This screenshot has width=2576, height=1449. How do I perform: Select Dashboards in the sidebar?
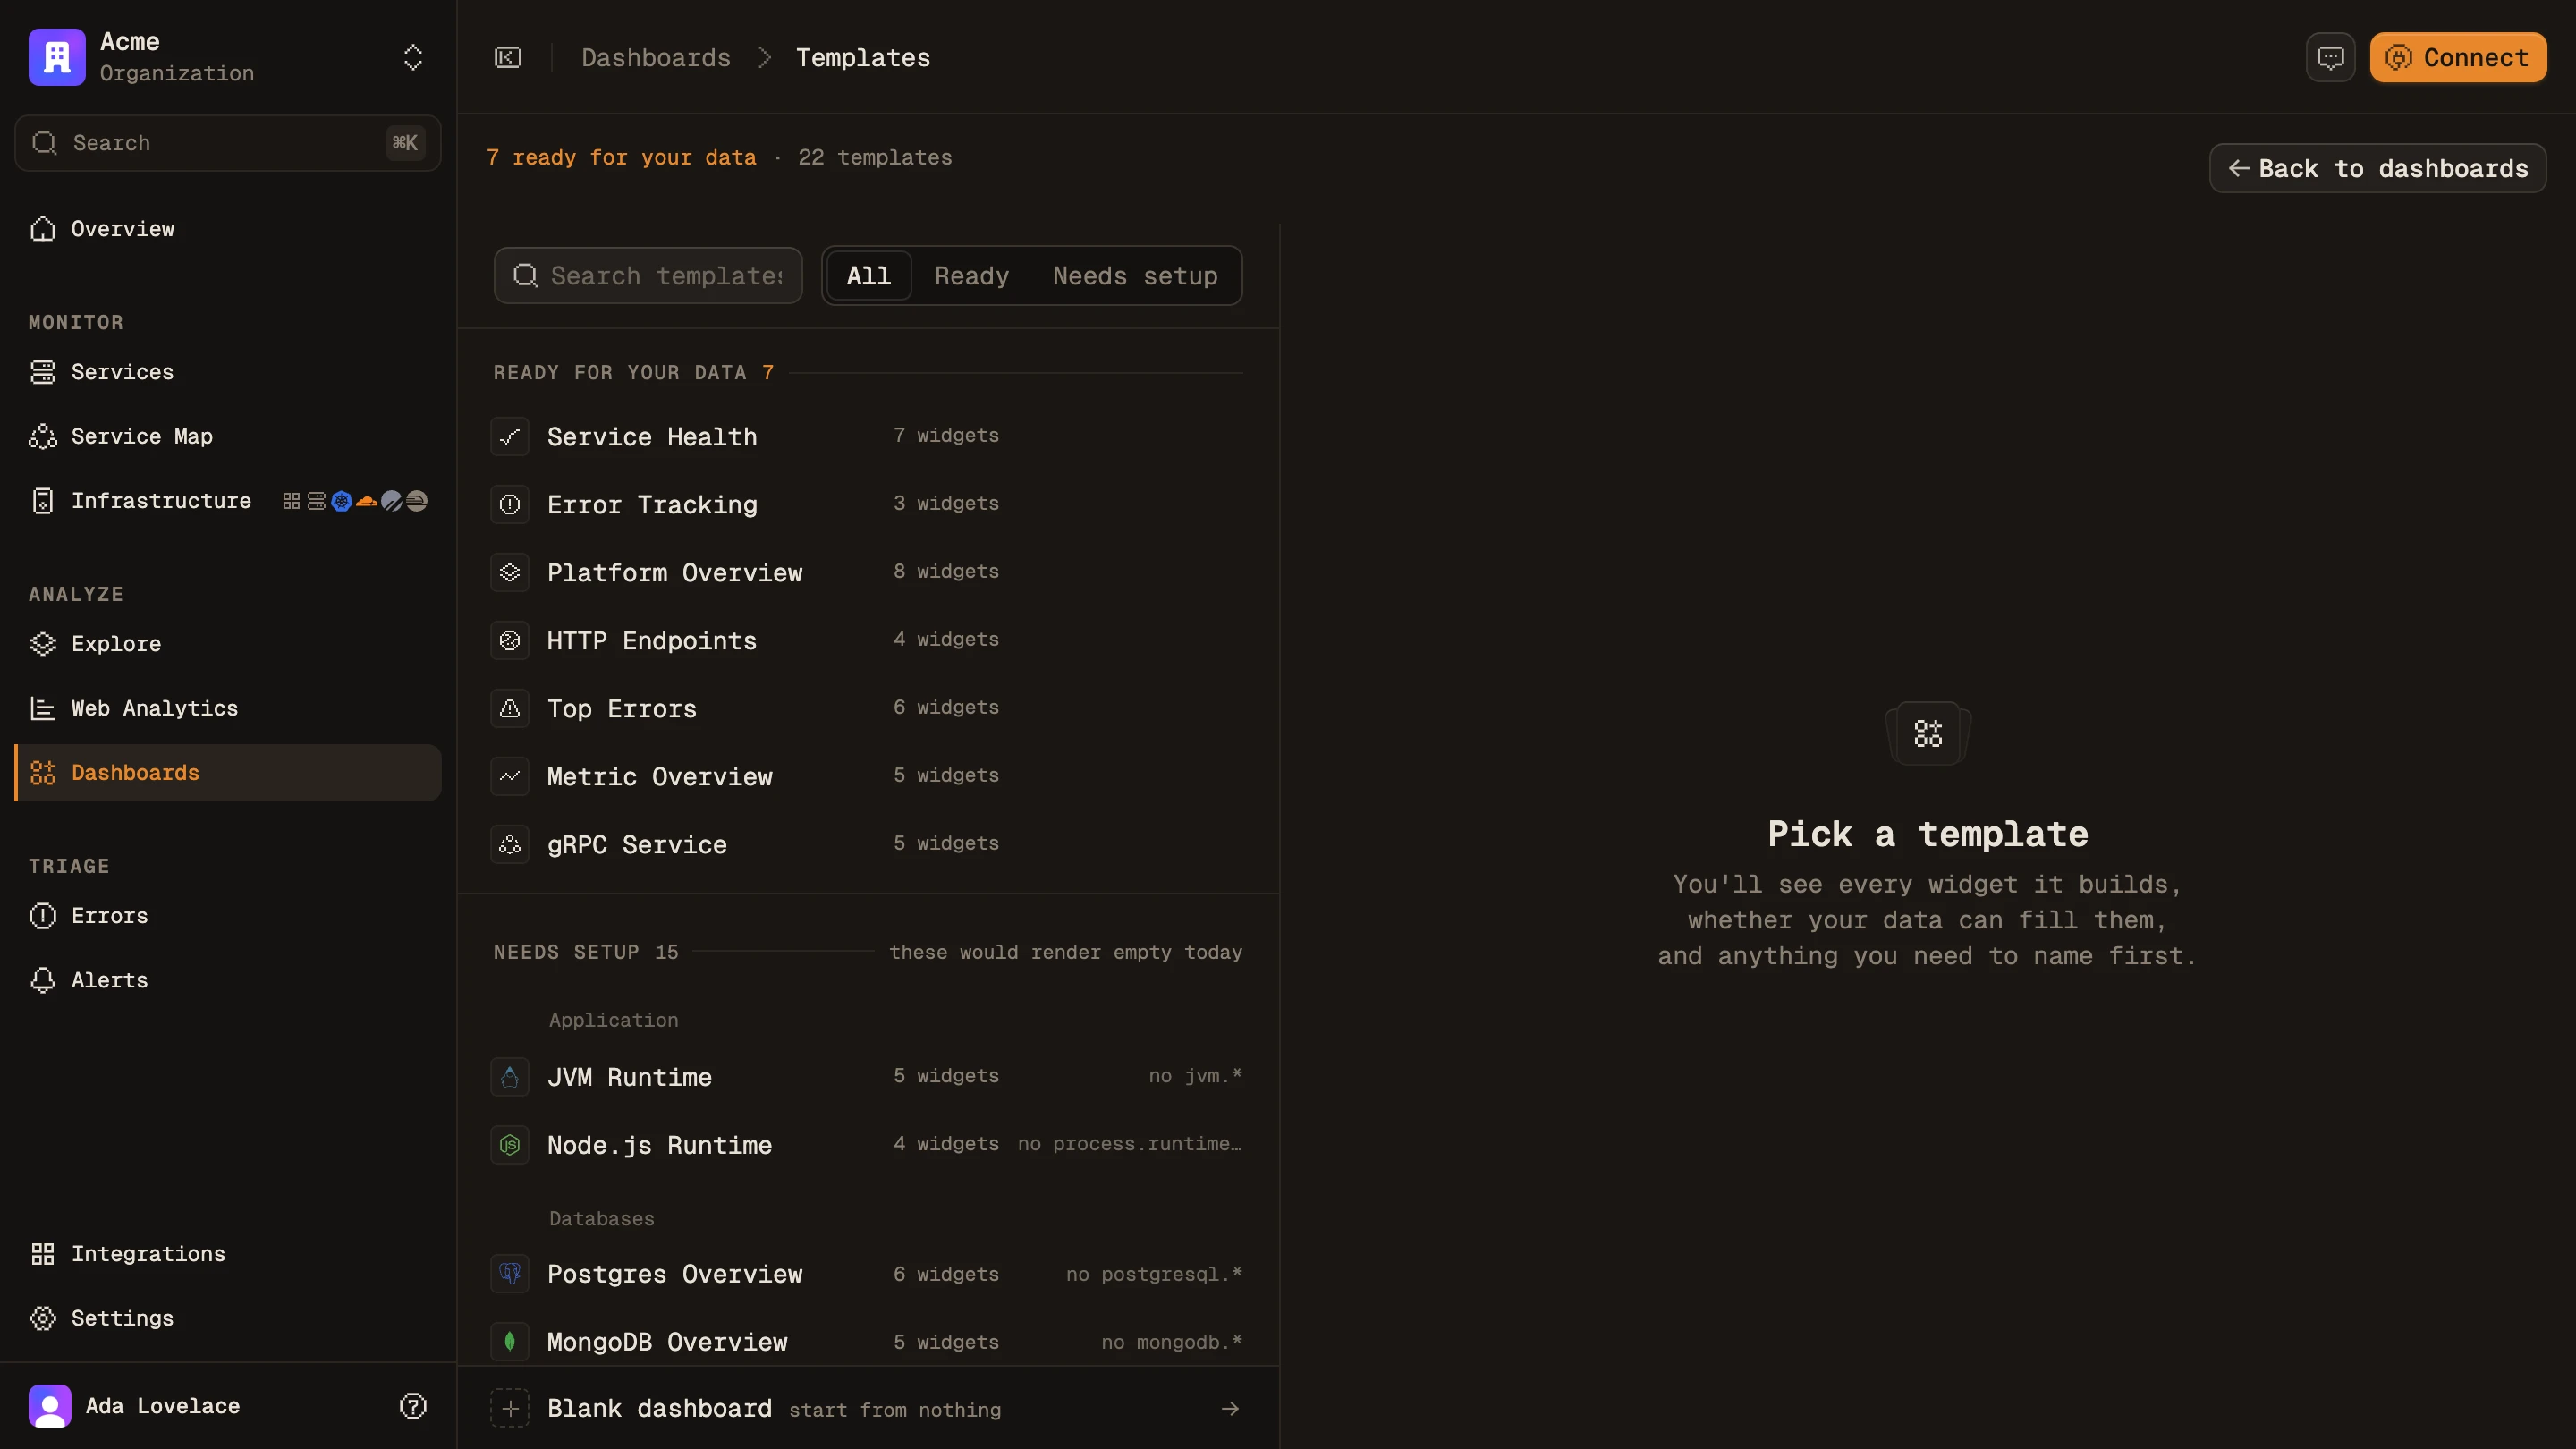click(x=228, y=773)
